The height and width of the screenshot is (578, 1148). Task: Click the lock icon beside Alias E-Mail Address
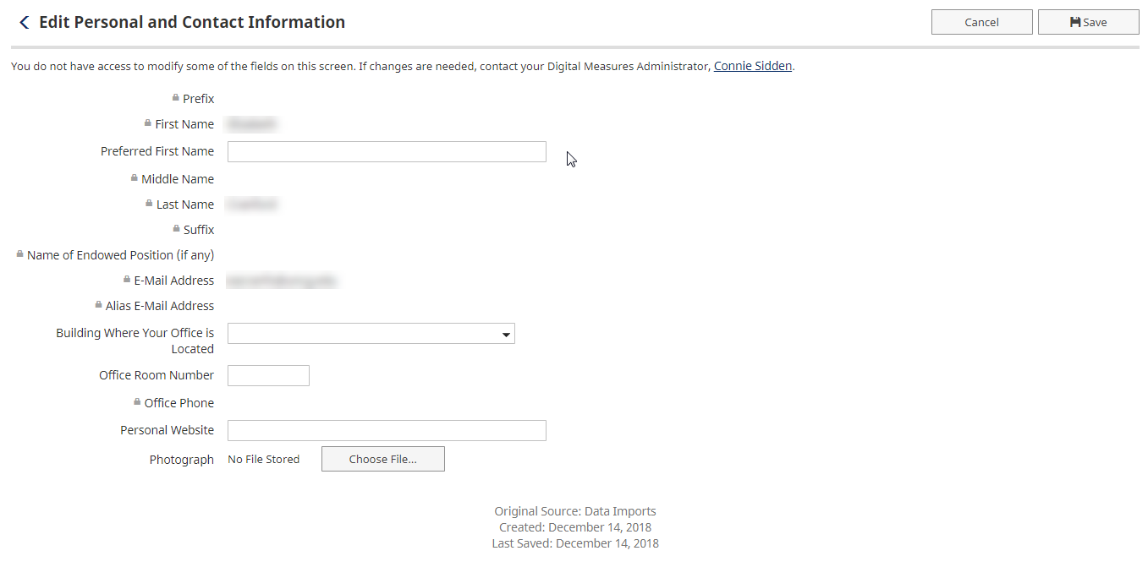tap(99, 305)
